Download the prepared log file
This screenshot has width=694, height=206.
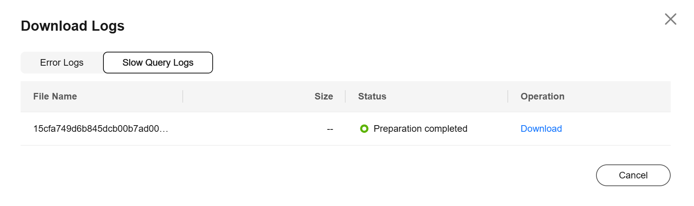click(x=541, y=129)
